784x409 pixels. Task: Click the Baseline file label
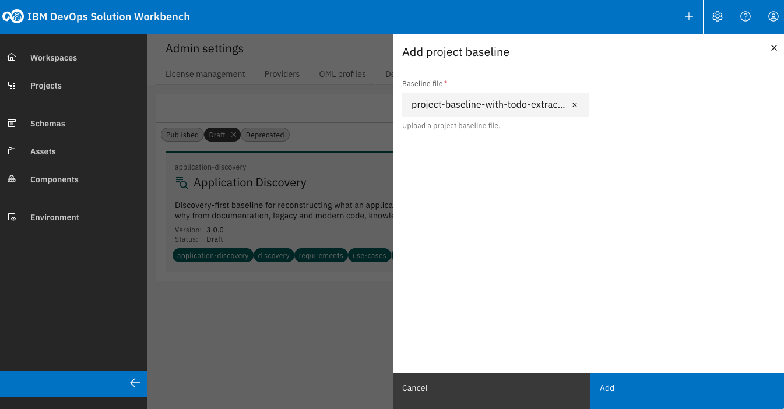tap(423, 84)
